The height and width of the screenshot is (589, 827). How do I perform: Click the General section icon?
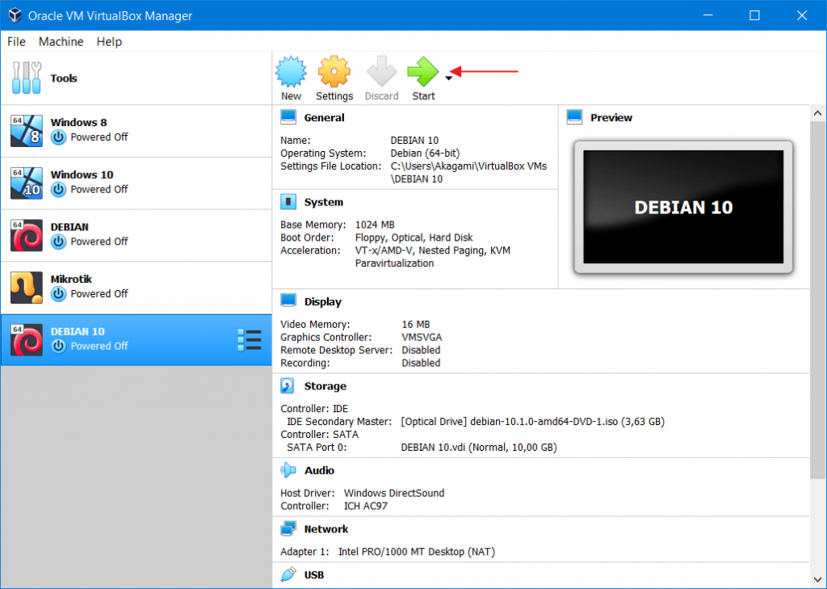[x=288, y=116]
